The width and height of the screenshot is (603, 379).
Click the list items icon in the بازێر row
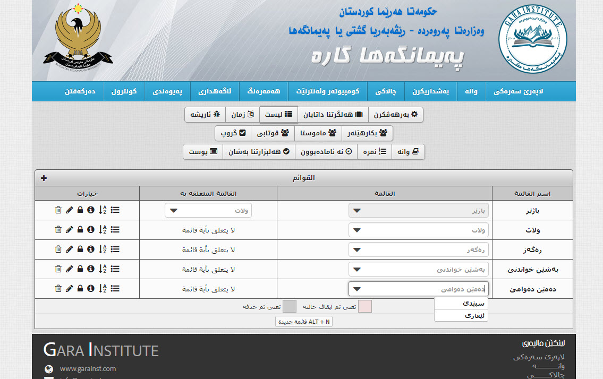(115, 211)
